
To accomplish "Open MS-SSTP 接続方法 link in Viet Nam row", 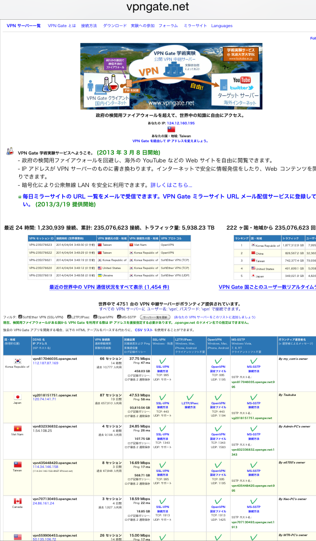I will pos(254,438).
